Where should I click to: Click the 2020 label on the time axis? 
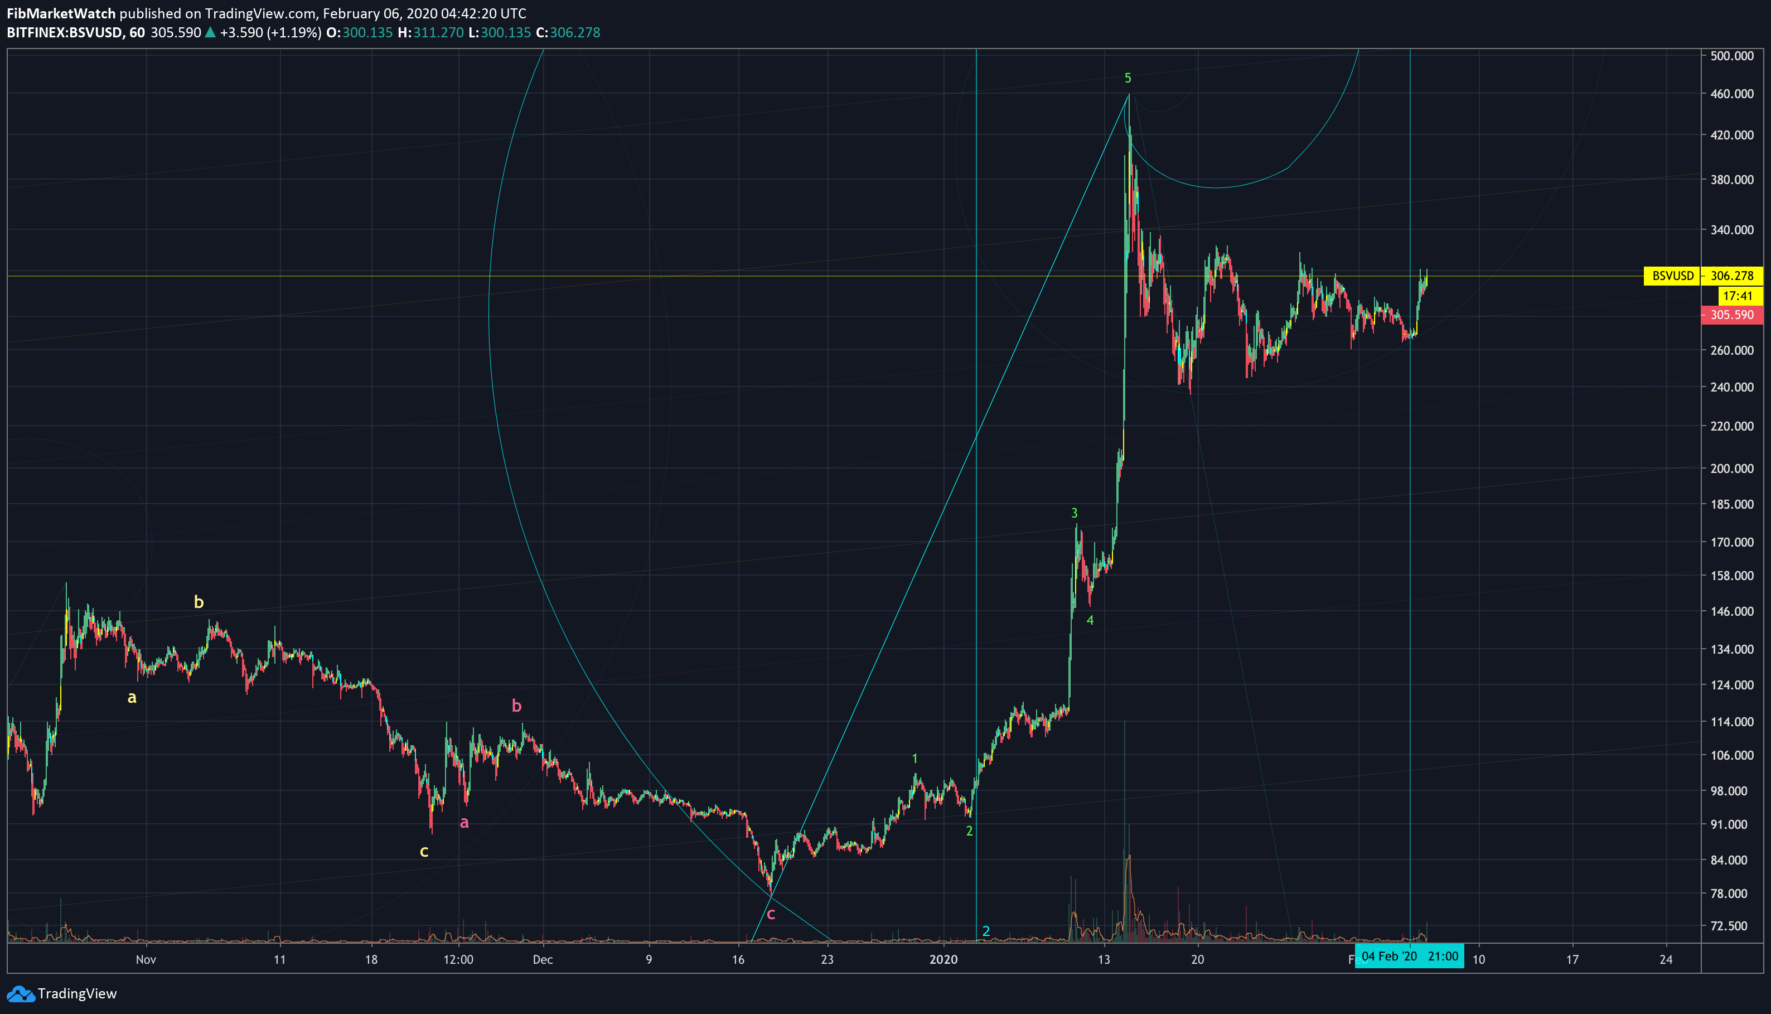tap(944, 960)
